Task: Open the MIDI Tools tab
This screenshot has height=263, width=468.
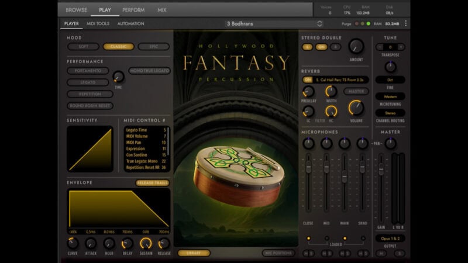Action: click(98, 23)
